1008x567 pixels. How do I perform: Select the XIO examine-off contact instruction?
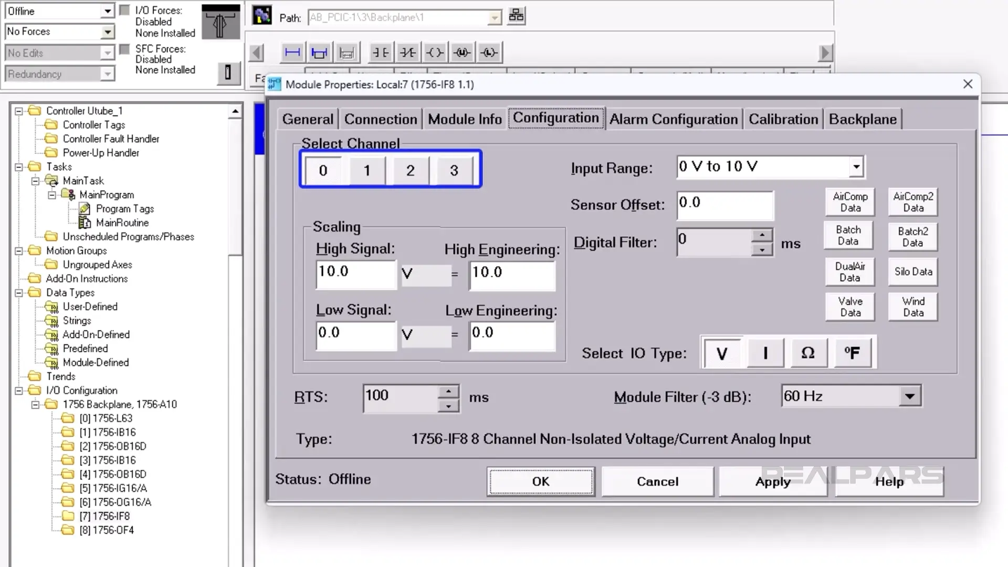click(407, 52)
